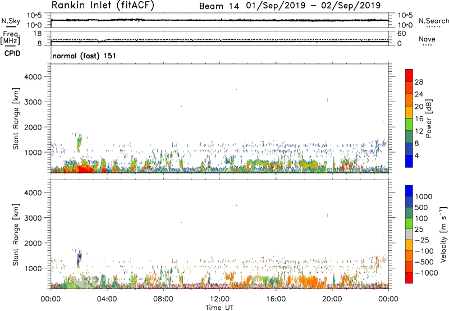Click the "Time UT" axis title
449x311 pixels.
(219, 308)
